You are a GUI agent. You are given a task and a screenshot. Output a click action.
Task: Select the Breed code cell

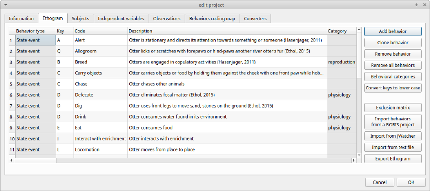100,62
